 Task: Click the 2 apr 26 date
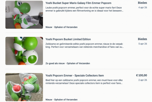pyautogui.click(x=143, y=80)
